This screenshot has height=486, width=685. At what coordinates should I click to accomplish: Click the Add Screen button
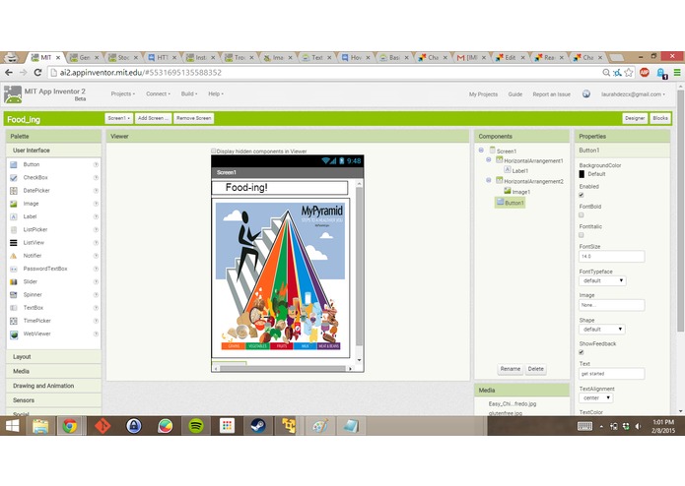[153, 118]
